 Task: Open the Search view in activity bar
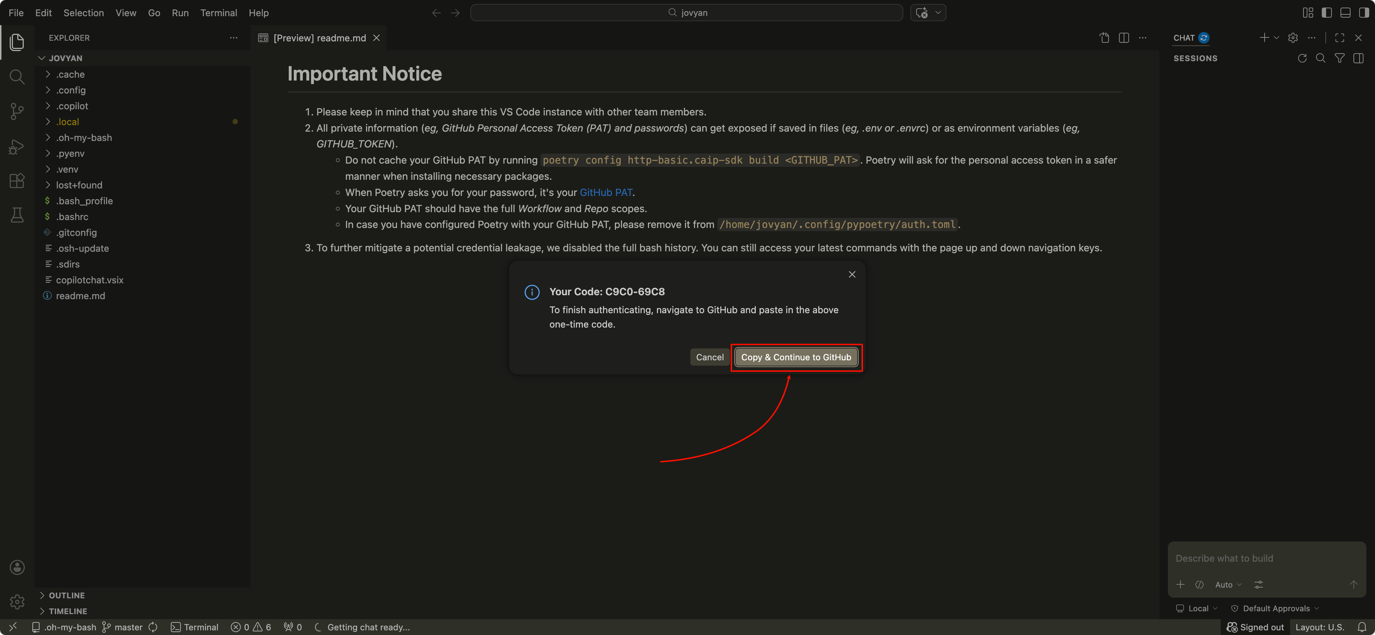tap(17, 77)
